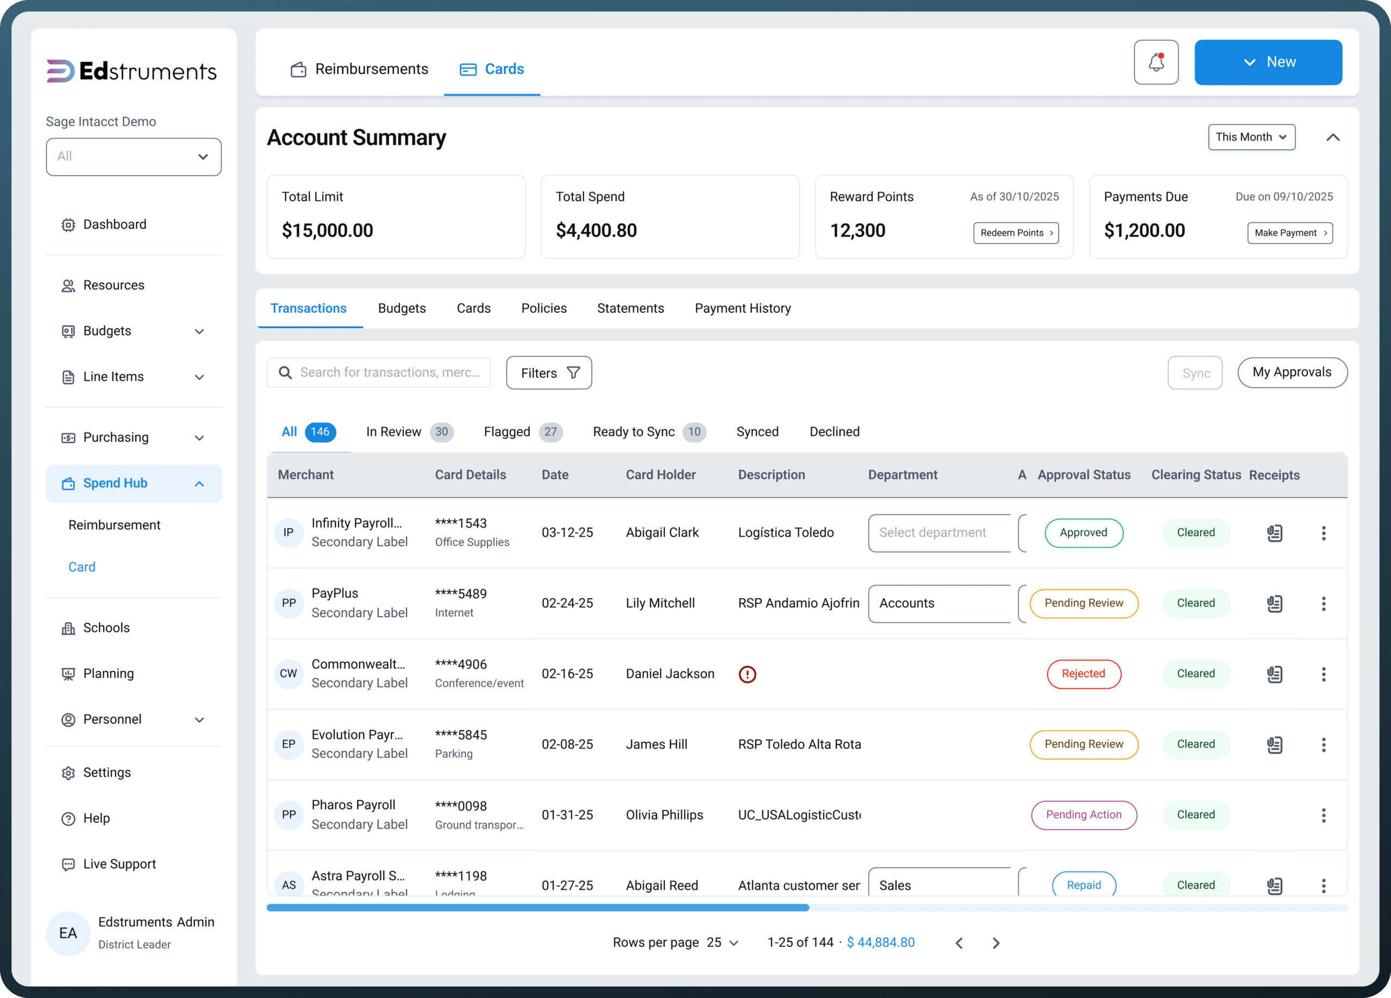Open receipt icon for PayPlus row

(x=1275, y=603)
